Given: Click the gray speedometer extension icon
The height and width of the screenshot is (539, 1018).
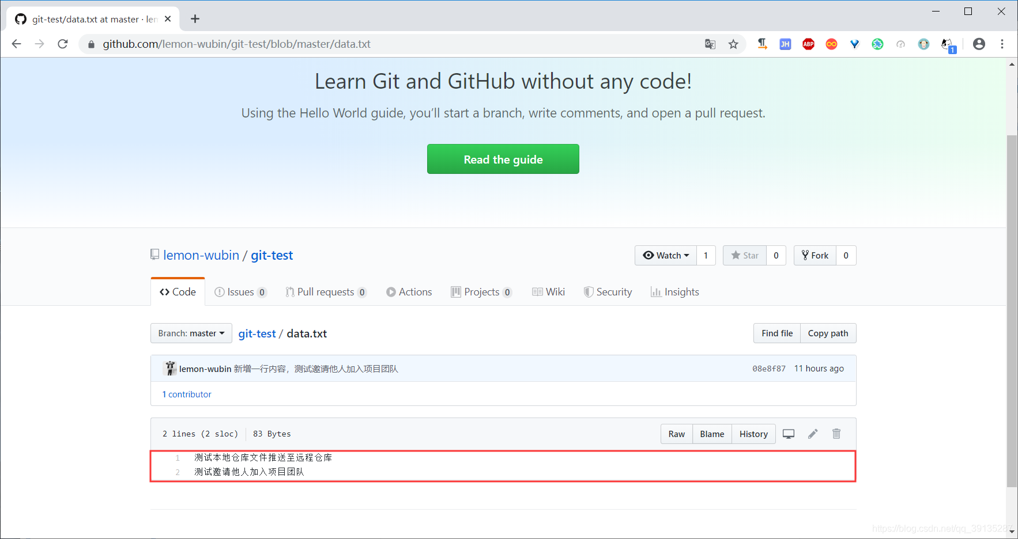Looking at the screenshot, I should pyautogui.click(x=900, y=44).
